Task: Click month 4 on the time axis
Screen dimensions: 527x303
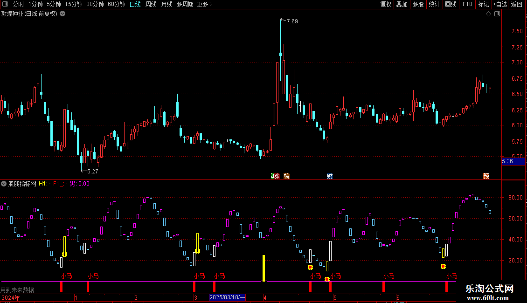Action: click(x=265, y=297)
